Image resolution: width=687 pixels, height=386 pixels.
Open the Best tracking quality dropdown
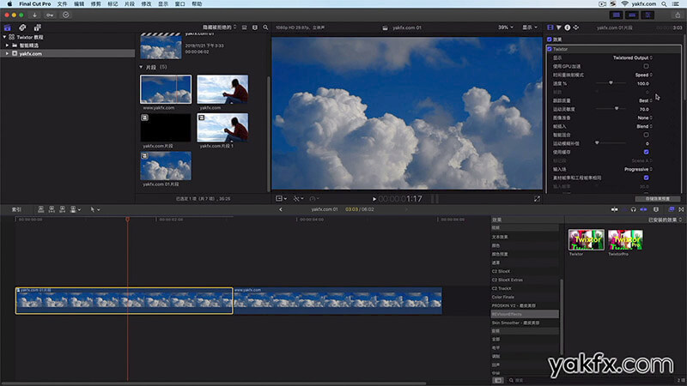pos(646,100)
